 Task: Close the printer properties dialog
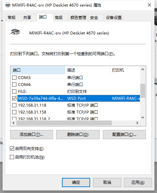click(x=149, y=5)
